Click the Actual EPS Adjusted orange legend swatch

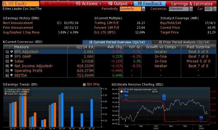[x=6, y=94]
